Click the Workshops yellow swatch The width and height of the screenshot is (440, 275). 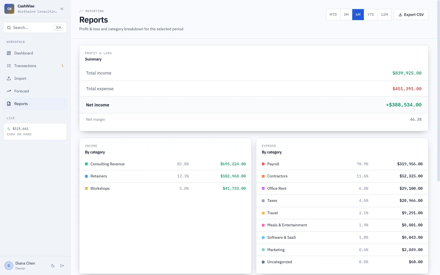pyautogui.click(x=86, y=188)
